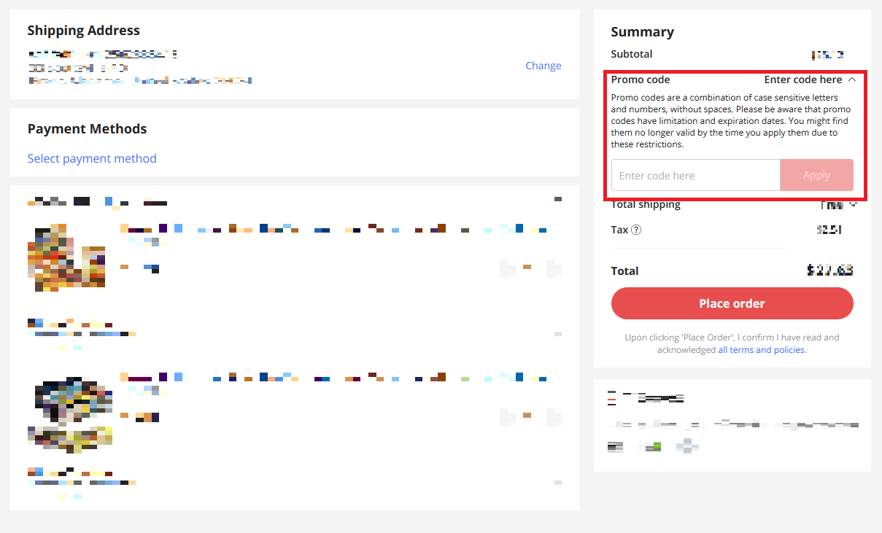882x533 pixels.
Task: Select the blurred shipping address details
Action: coord(140,67)
